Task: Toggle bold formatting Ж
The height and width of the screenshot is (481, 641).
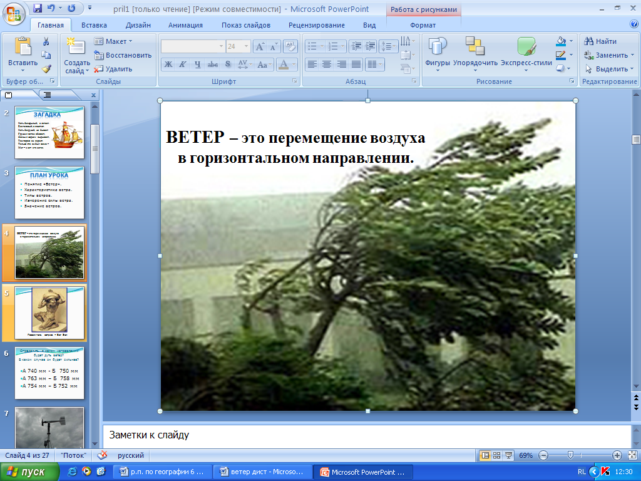Action: coord(168,65)
